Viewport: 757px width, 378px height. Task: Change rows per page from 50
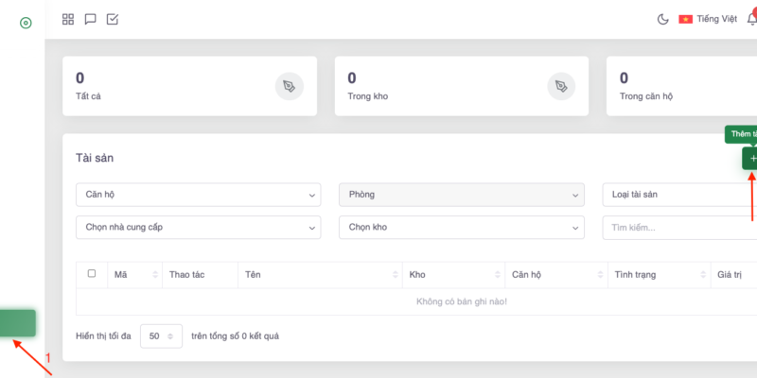click(x=162, y=335)
